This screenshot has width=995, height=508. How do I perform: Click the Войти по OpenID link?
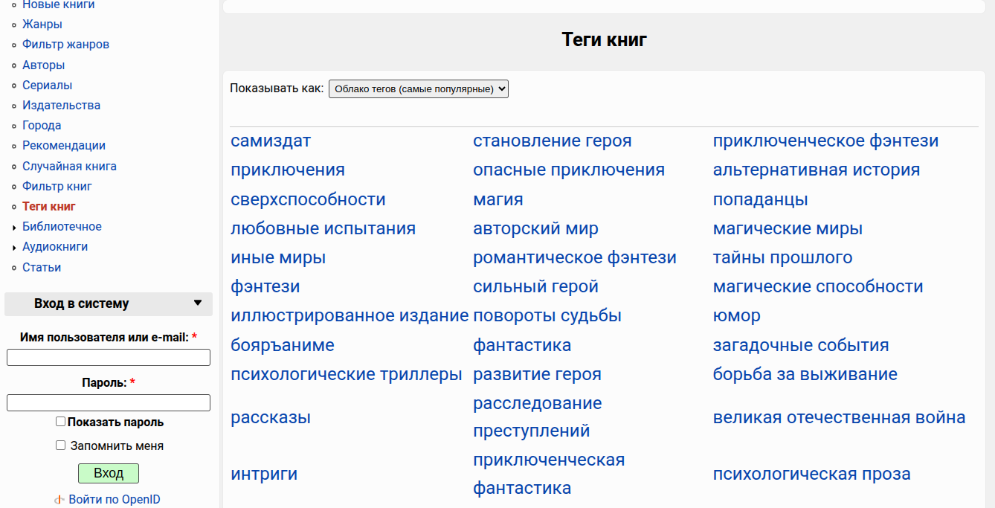(x=114, y=500)
